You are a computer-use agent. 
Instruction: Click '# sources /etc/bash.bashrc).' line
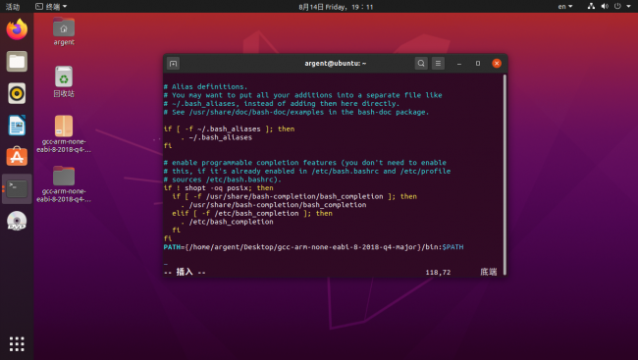coord(223,180)
